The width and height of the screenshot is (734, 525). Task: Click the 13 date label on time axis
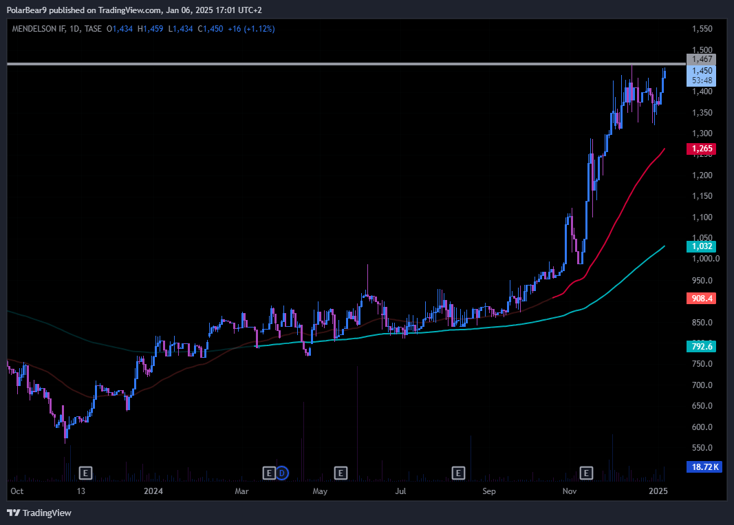point(81,491)
